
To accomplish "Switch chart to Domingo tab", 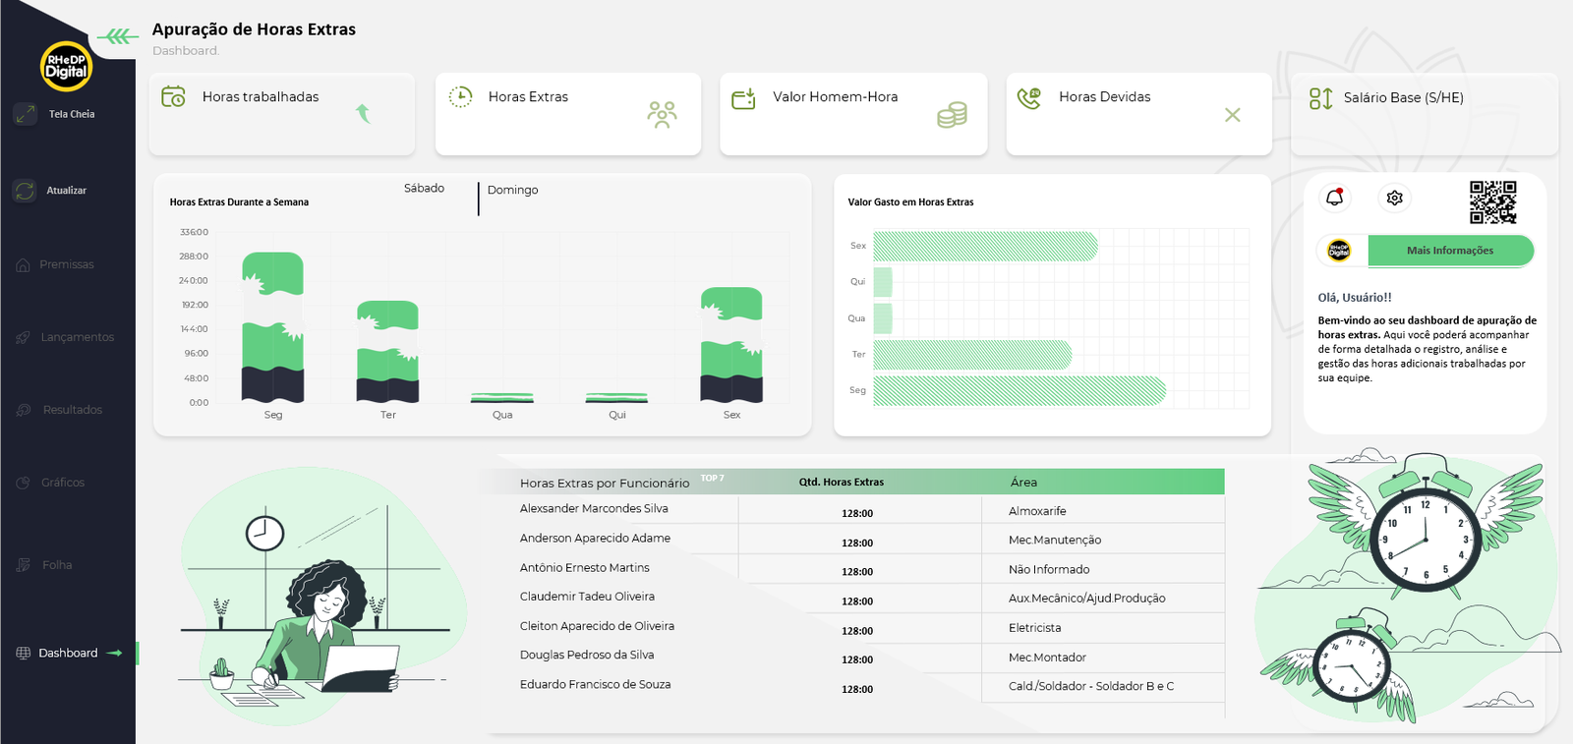I will point(512,190).
